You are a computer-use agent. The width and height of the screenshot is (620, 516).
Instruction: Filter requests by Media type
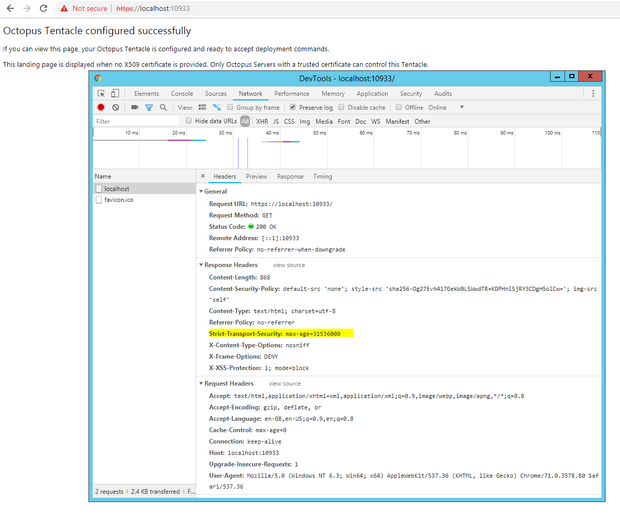(324, 122)
